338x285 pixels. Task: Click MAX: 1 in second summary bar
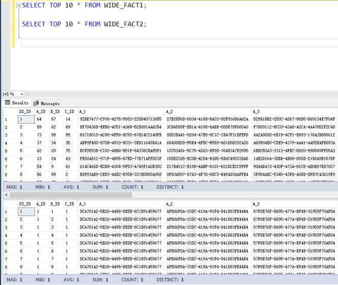click(14, 280)
